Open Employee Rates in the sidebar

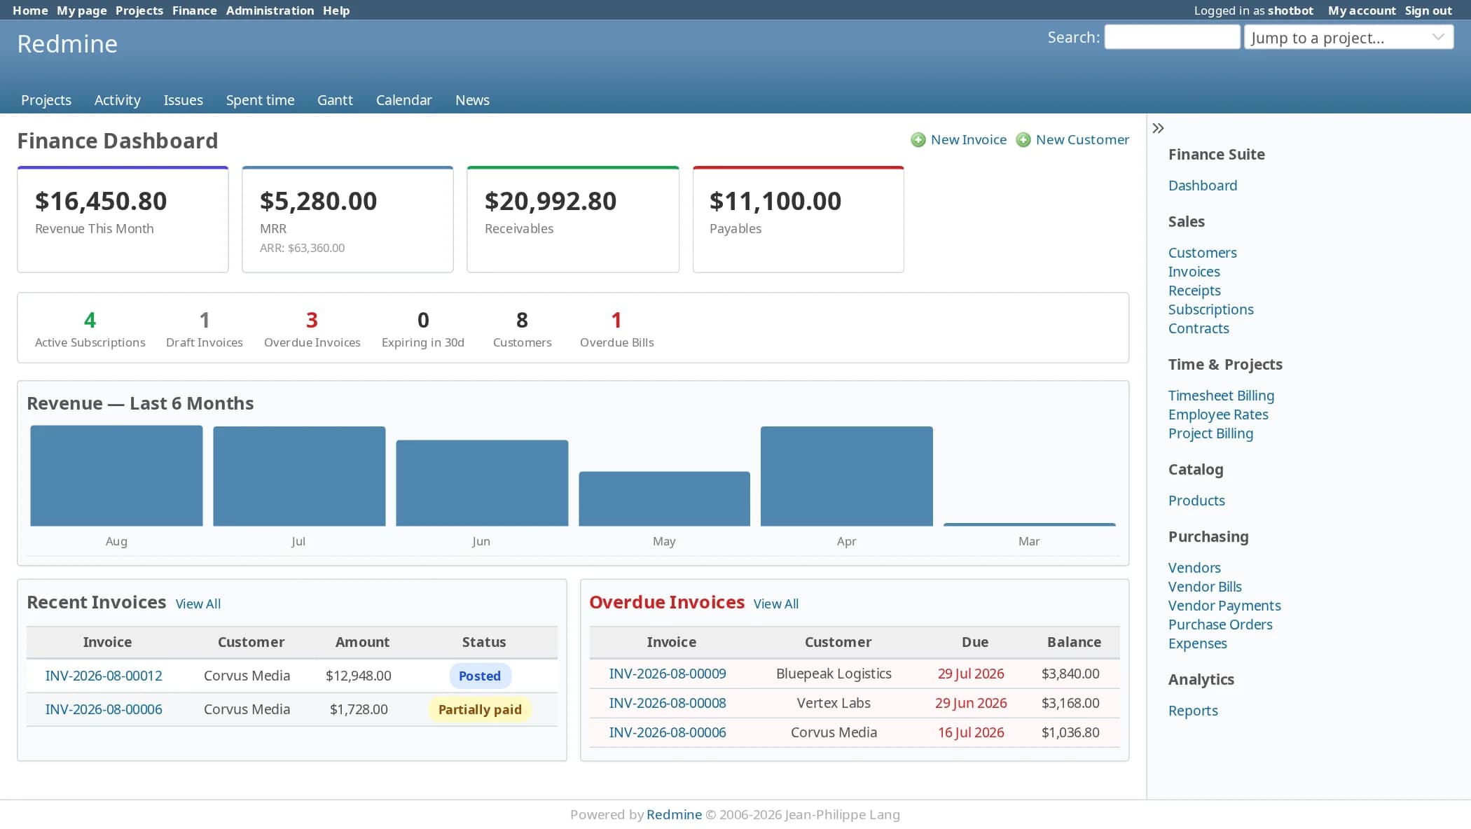tap(1218, 415)
